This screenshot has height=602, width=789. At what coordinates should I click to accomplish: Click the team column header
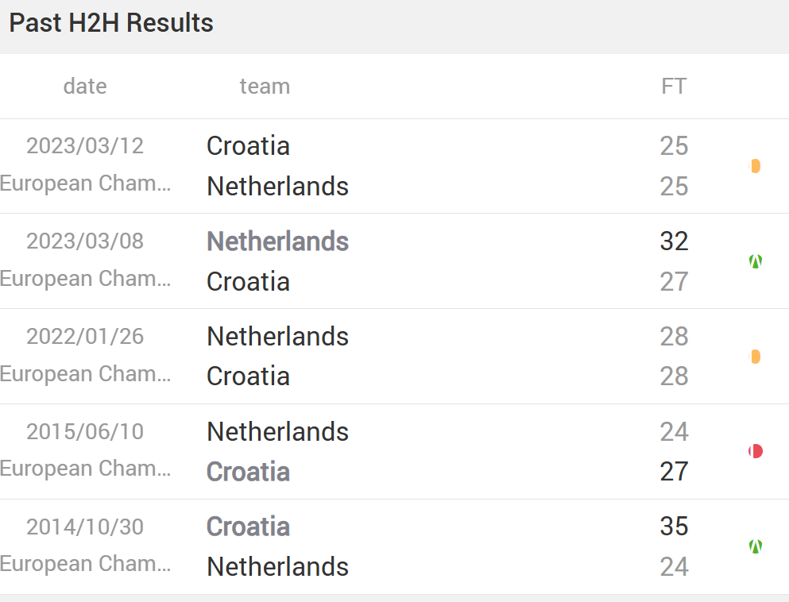[265, 87]
